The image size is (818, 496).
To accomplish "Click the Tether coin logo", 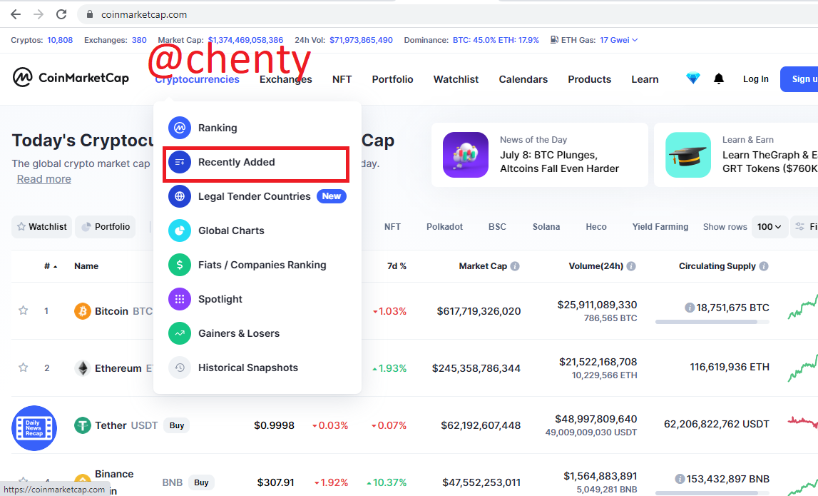I will click(x=83, y=425).
